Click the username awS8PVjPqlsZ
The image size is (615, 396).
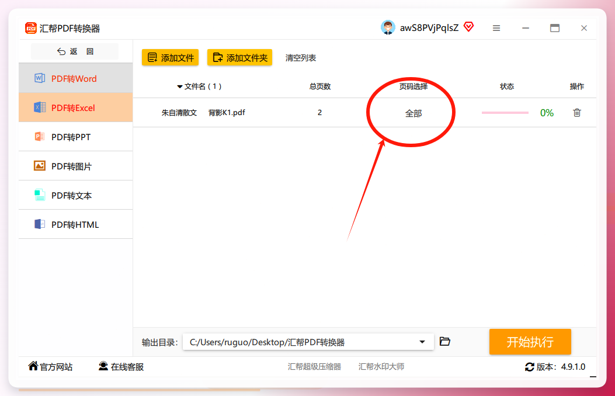[429, 28]
